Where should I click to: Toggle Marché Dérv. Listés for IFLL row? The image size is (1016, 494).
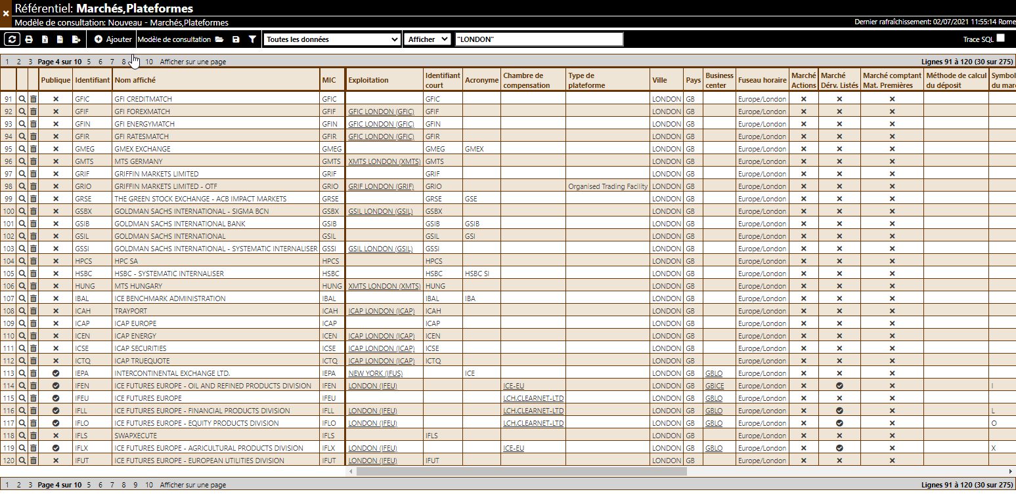[x=839, y=411]
